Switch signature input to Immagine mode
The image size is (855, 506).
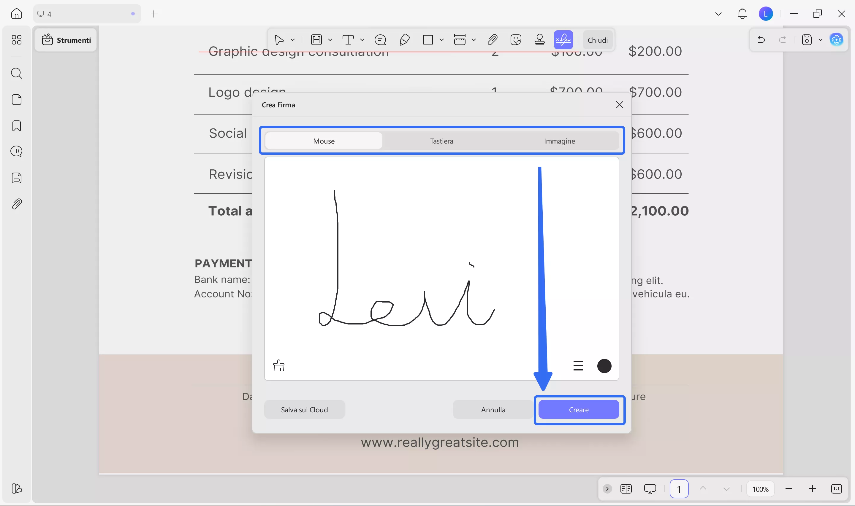[x=559, y=141]
